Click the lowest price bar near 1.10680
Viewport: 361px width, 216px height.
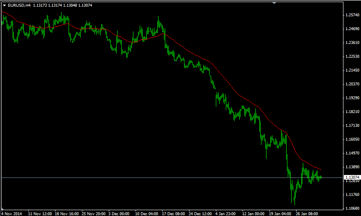(294, 198)
